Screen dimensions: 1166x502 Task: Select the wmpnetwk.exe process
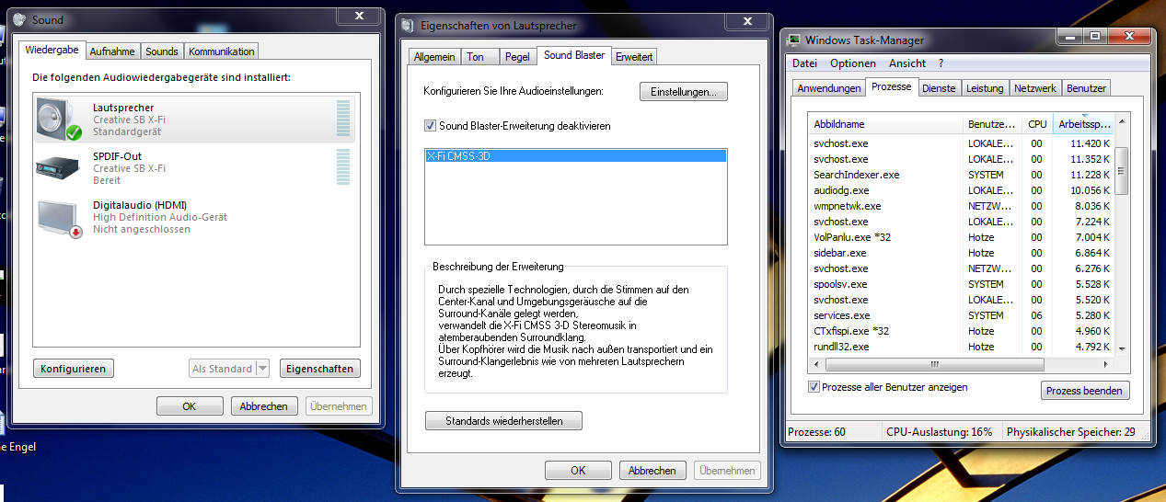click(962, 206)
